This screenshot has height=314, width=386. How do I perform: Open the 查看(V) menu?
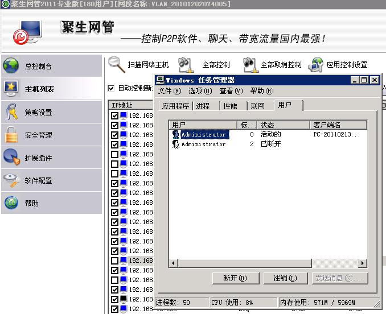(x=231, y=91)
